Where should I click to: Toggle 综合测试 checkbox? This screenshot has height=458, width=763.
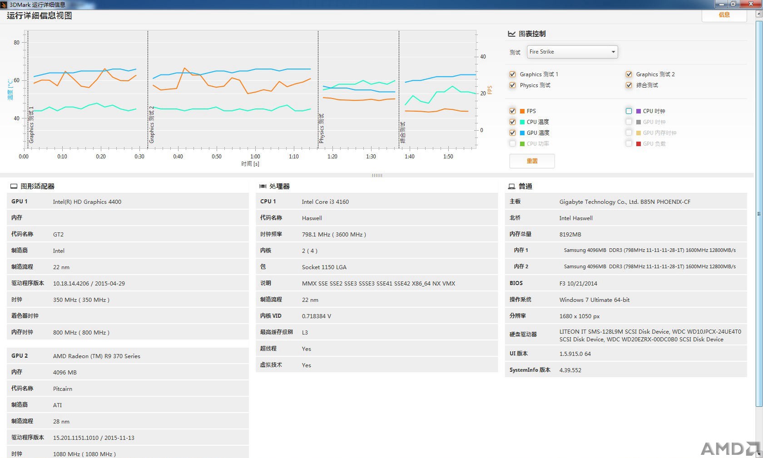[x=629, y=85]
